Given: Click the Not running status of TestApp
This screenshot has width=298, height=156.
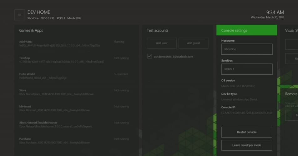Looking at the screenshot, I should (121, 58).
